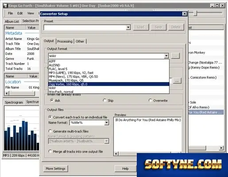Adjust the volume slider thumb

195,13
